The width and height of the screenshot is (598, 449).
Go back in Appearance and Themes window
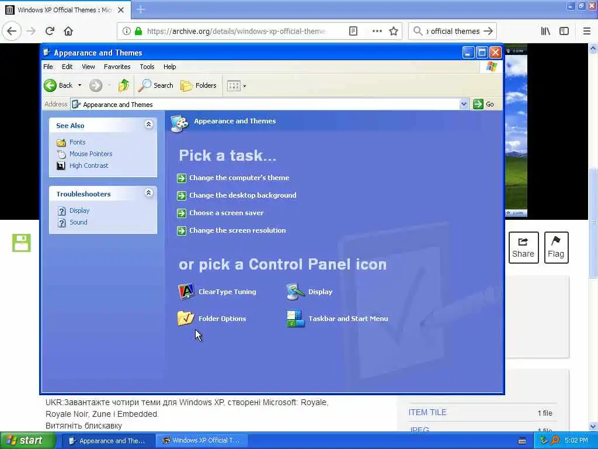[x=58, y=85]
